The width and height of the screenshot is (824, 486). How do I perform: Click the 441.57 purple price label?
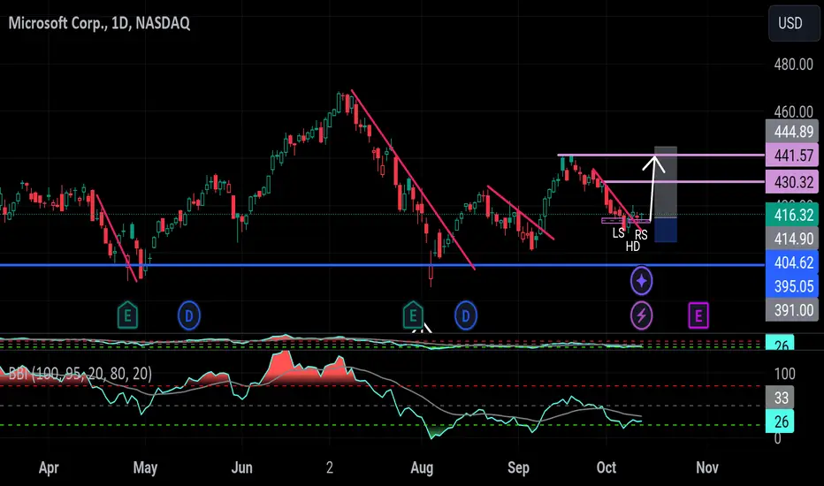[x=792, y=156]
